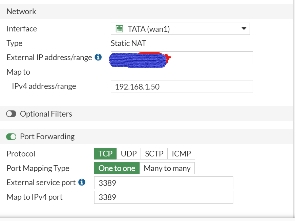Click the External IP address/range field
The image size is (295, 221).
pos(210,58)
